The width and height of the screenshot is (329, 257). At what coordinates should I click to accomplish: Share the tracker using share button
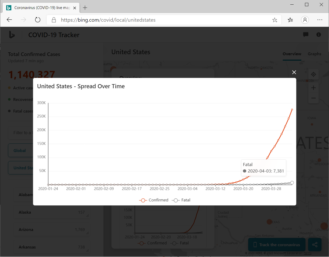tap(315, 245)
